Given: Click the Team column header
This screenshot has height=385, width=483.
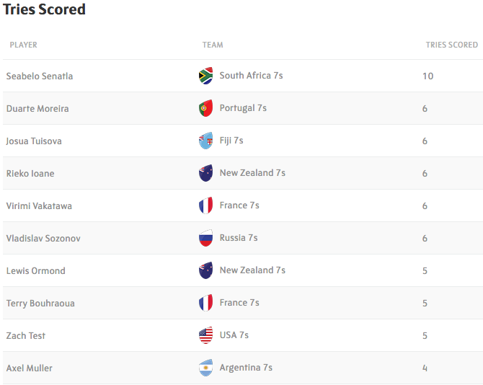Looking at the screenshot, I should click(x=213, y=45).
